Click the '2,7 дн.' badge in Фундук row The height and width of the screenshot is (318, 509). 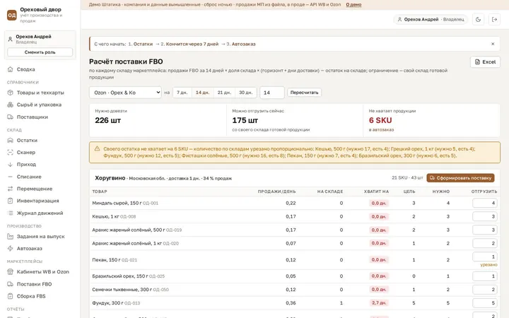tap(379, 303)
